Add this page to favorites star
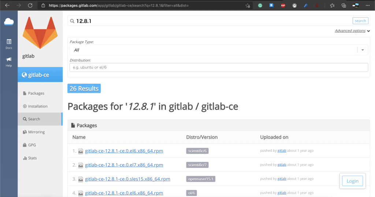The height and width of the screenshot is (197, 375). tap(248, 5)
